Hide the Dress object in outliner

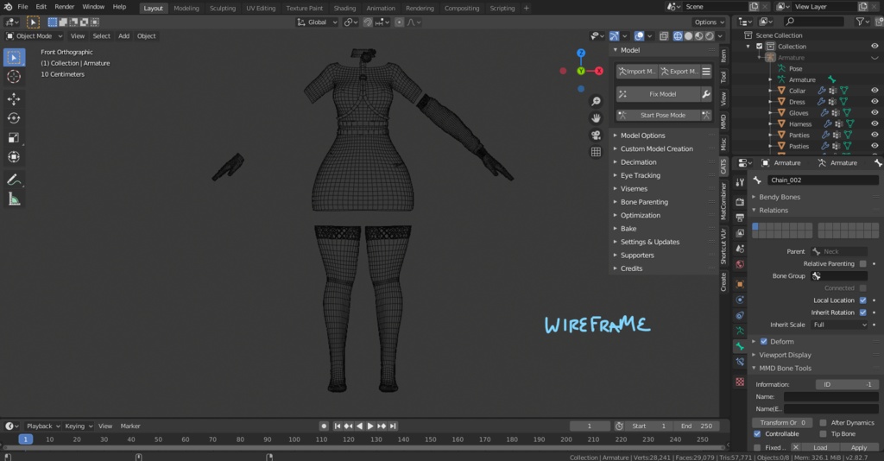875,102
